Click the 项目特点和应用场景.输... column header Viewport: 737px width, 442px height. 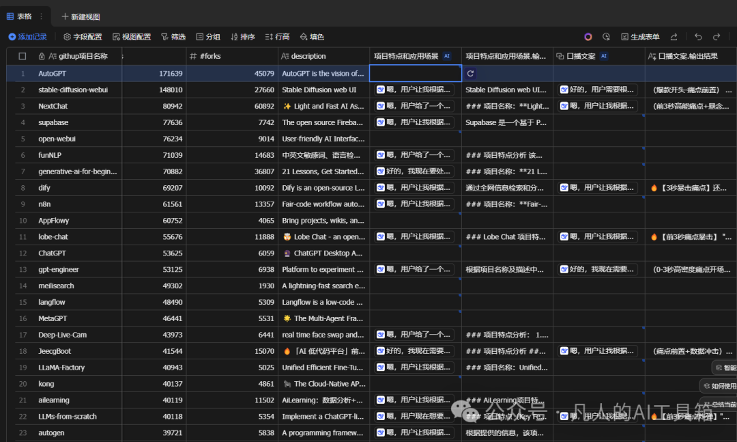[506, 56]
